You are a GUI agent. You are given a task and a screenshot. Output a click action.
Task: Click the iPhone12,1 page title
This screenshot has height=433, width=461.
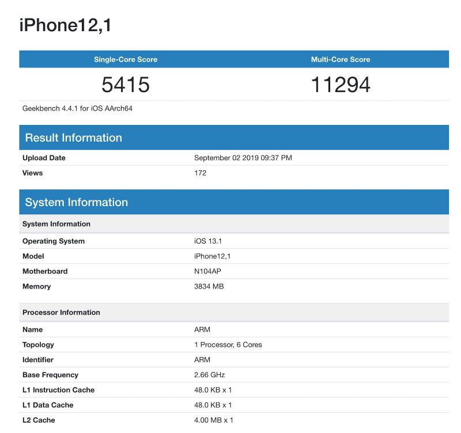pyautogui.click(x=65, y=25)
